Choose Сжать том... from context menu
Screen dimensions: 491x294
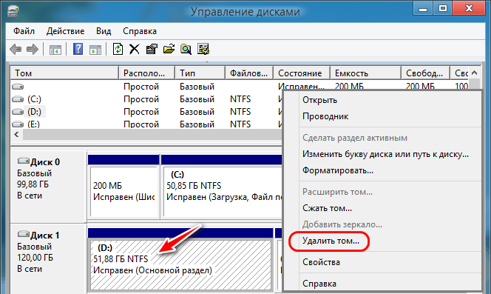pos(328,208)
